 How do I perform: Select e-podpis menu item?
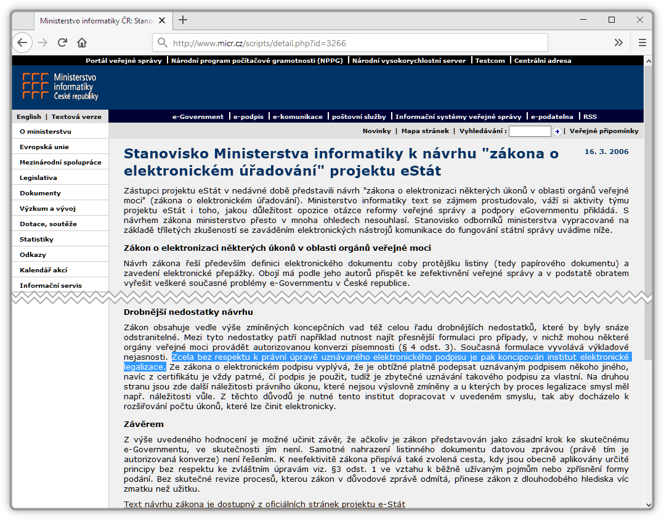coord(249,116)
